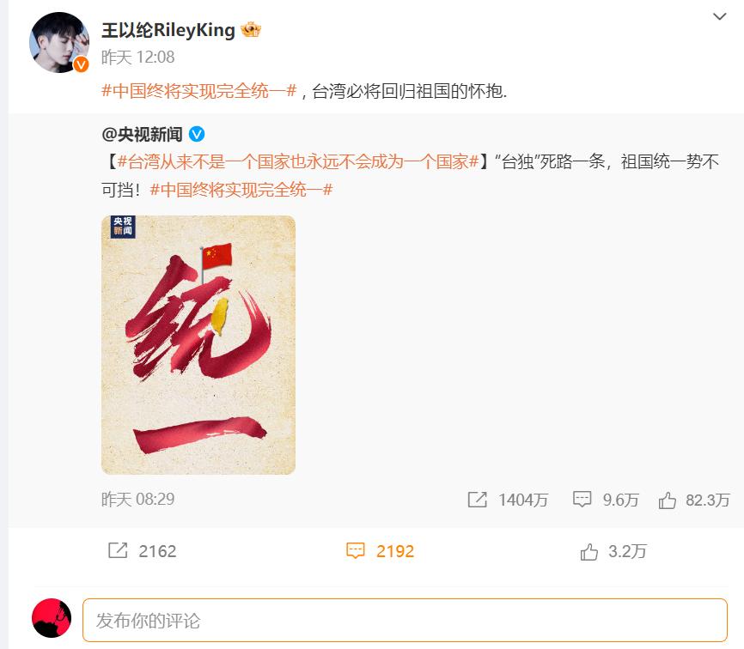Viewport: 744px width, 649px height.
Task: Click your own avatar beside comment box
Action: (x=52, y=618)
